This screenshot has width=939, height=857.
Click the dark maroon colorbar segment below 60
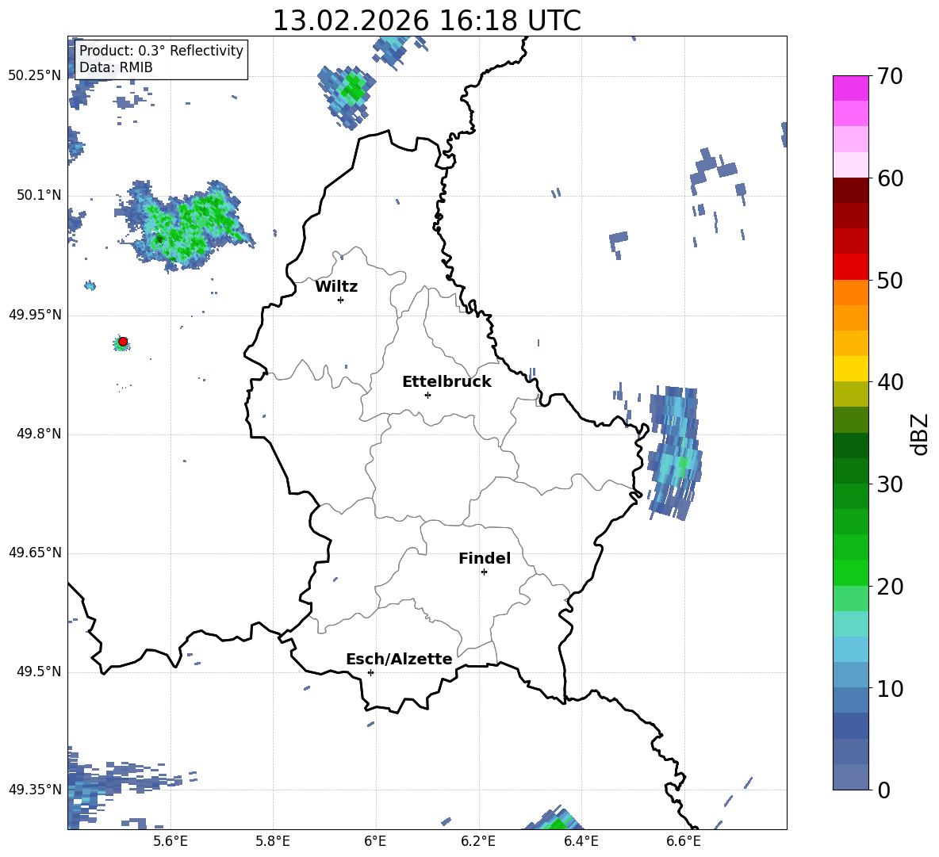[x=850, y=190]
